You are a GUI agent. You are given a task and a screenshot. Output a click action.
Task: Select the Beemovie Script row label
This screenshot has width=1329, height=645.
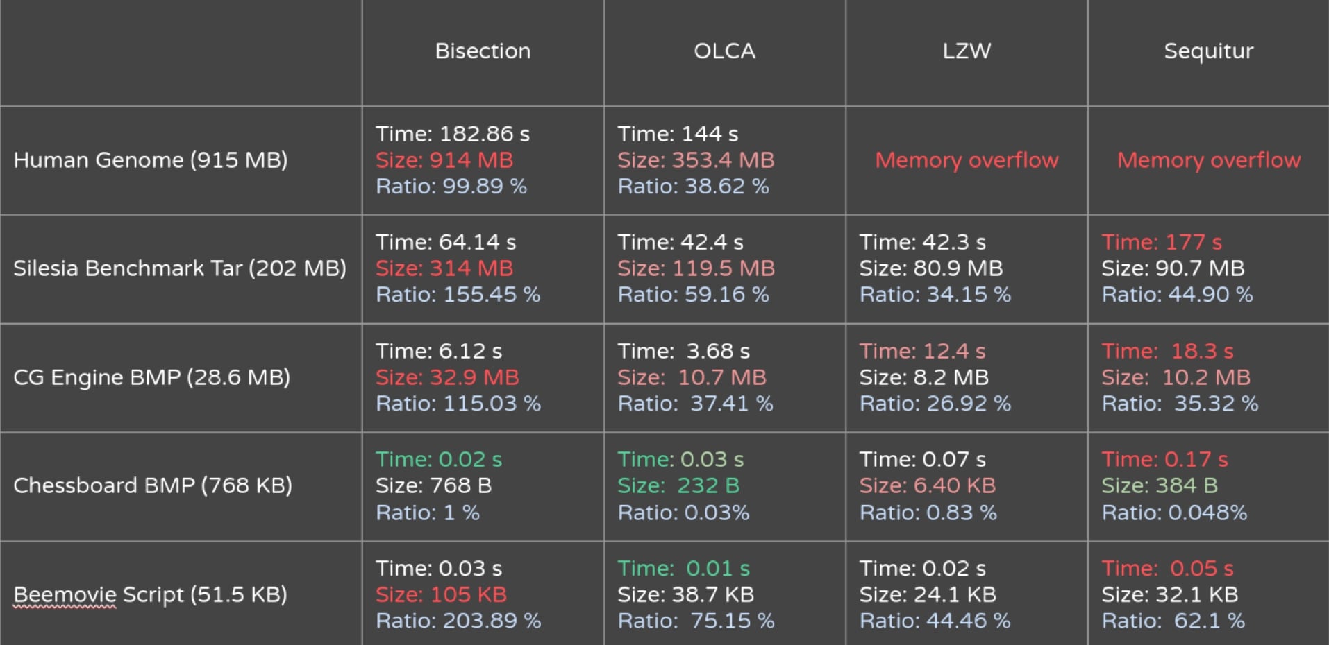coord(150,595)
